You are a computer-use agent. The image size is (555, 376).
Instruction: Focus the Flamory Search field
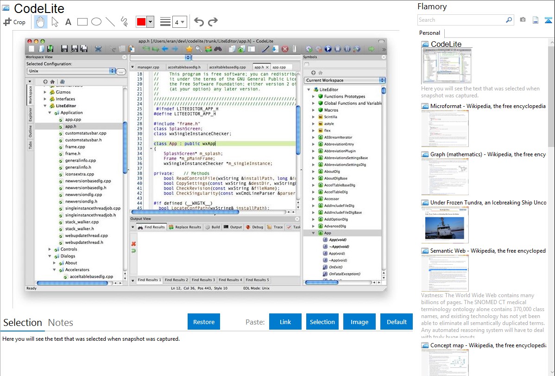(461, 20)
